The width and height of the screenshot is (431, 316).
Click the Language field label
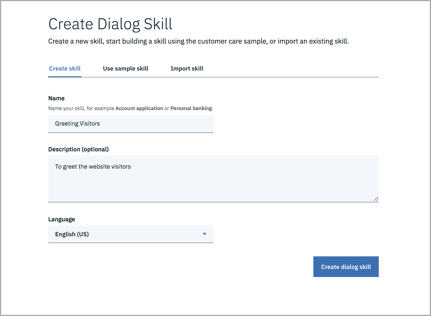point(61,219)
